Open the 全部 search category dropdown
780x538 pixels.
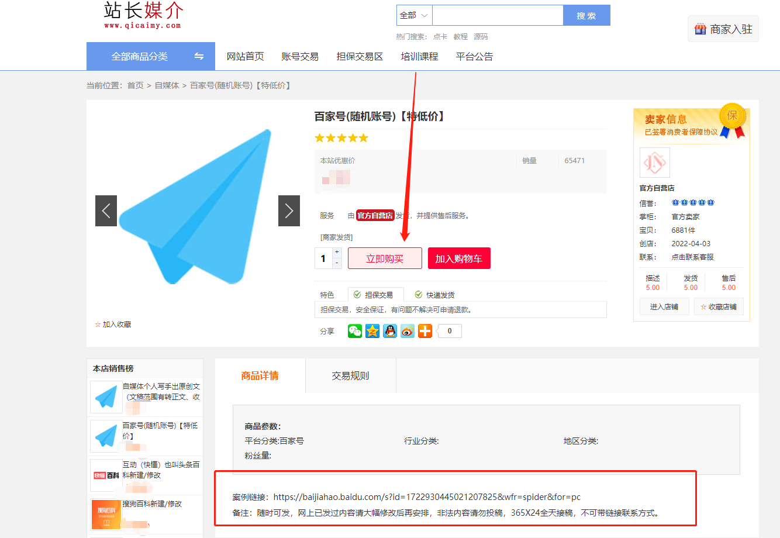click(x=414, y=15)
